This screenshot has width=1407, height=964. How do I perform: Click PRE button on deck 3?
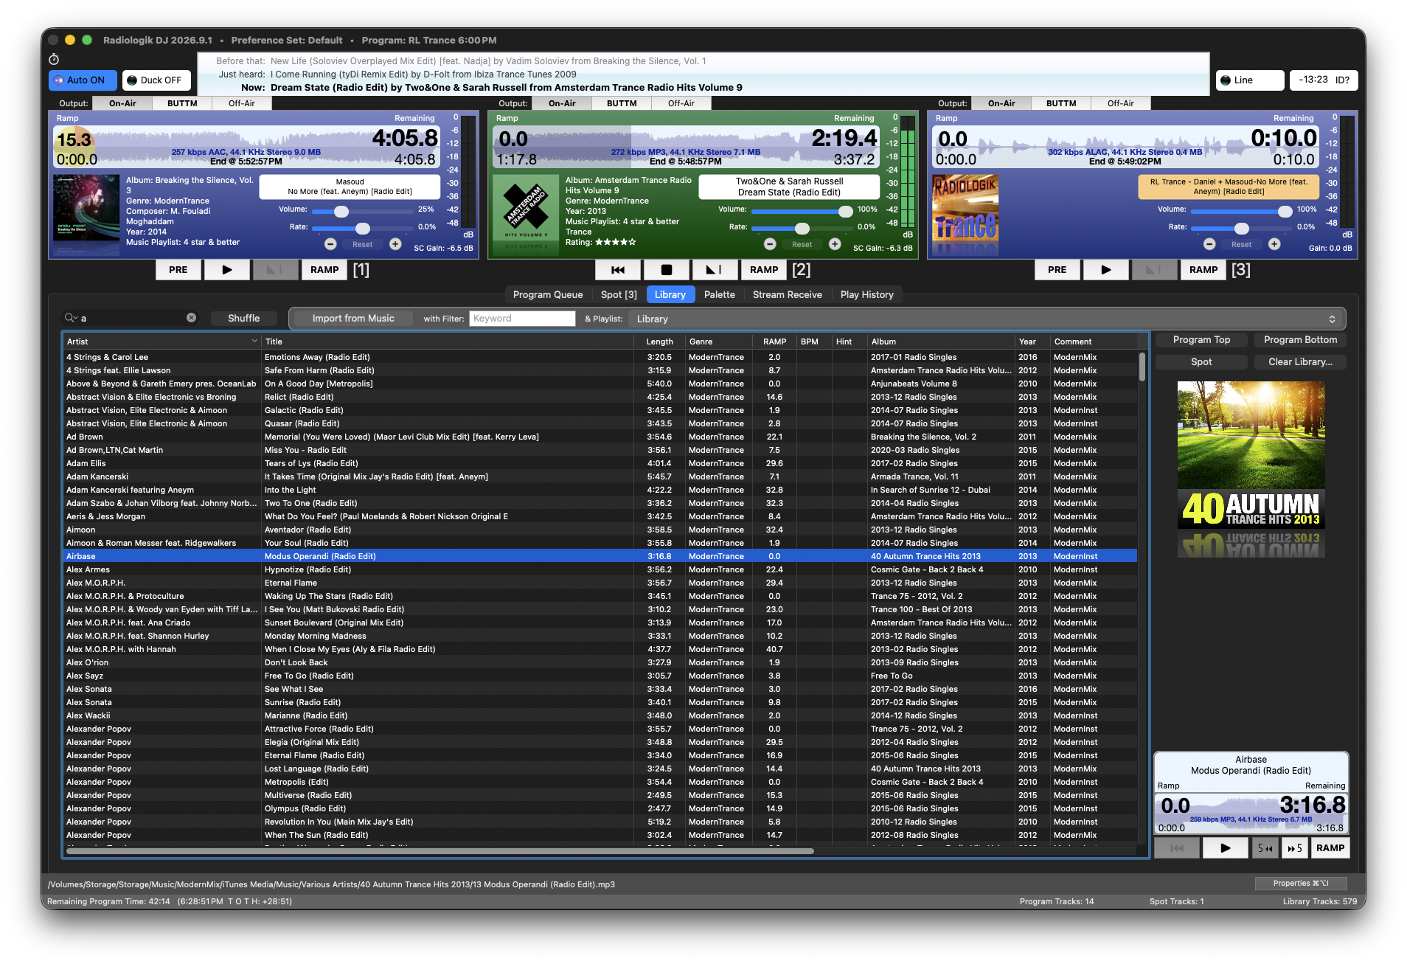tap(1057, 270)
